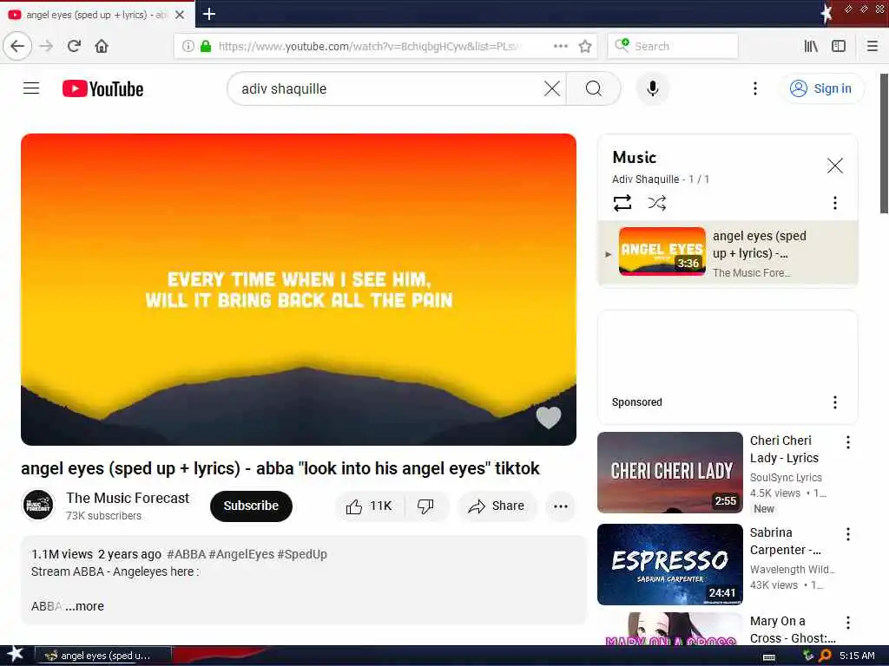
Task: Open the taskbar star start button
Action: pos(15,654)
